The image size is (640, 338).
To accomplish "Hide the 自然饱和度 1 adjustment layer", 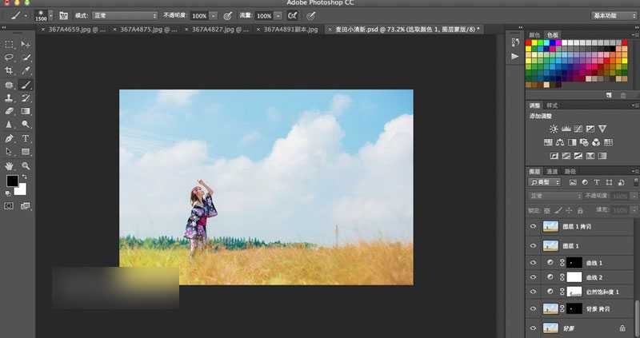I will pyautogui.click(x=534, y=292).
